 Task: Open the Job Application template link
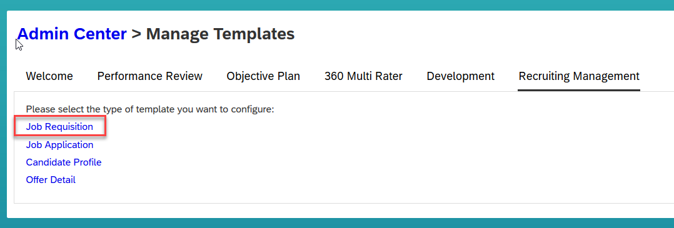tap(59, 145)
